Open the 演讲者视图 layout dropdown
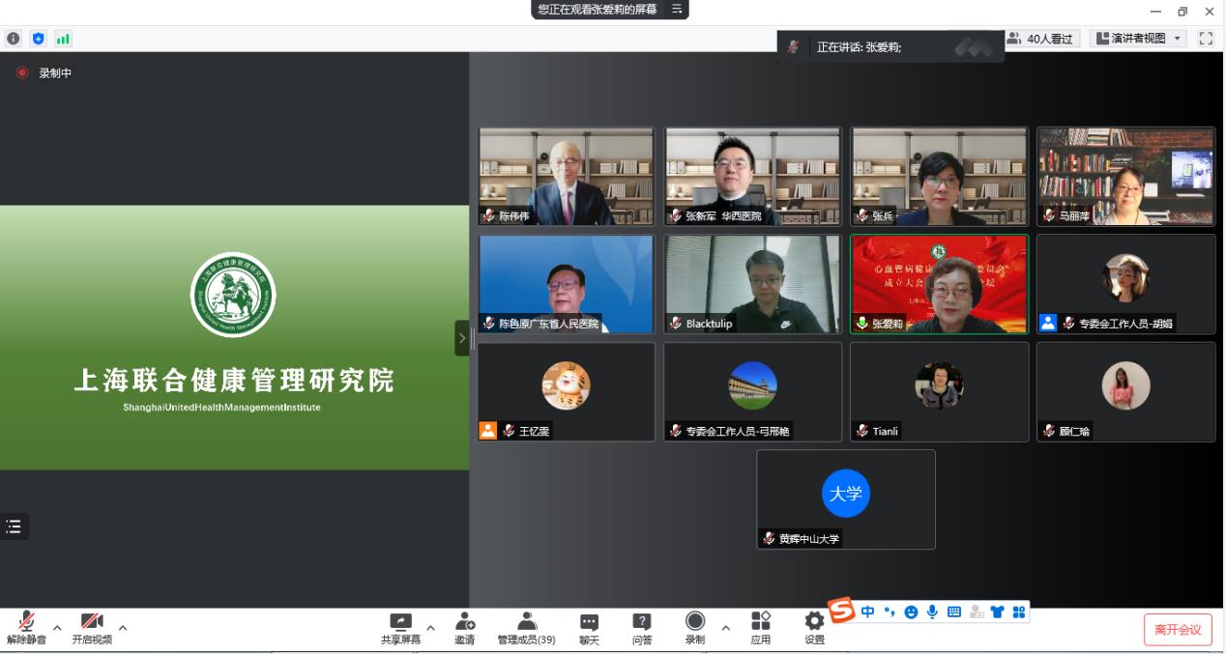 1139,39
